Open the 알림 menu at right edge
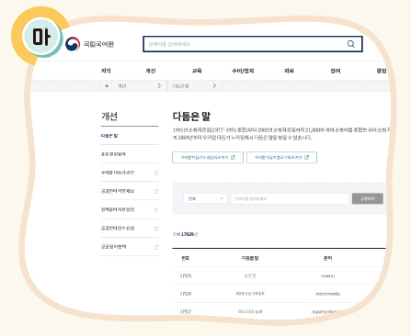 (x=382, y=71)
